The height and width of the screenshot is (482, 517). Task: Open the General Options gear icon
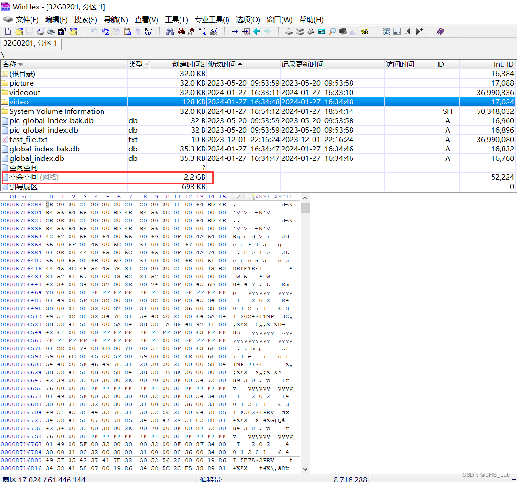[365, 32]
